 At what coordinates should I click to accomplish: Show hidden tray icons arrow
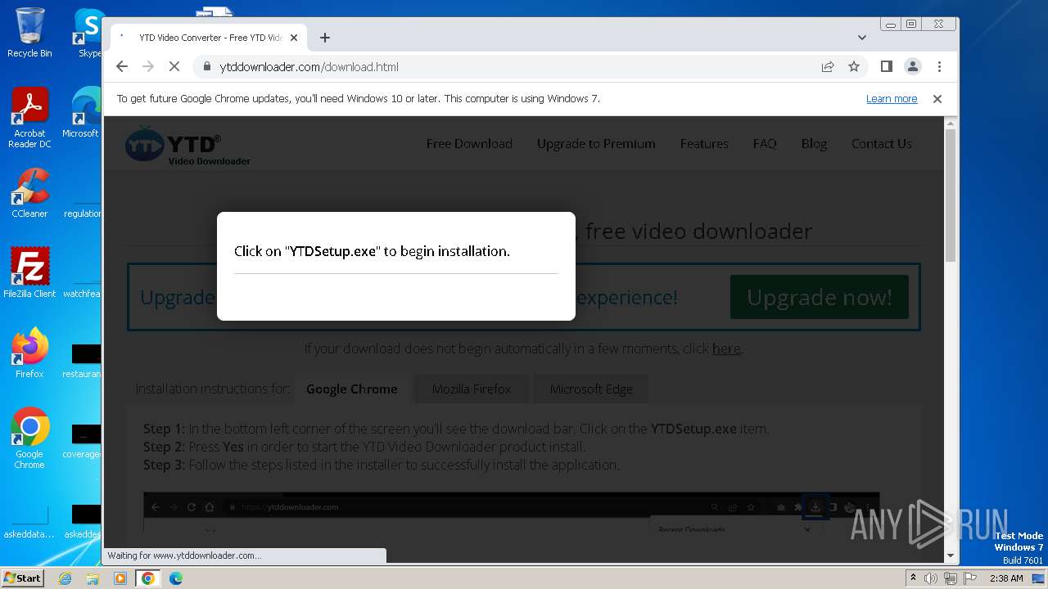913,578
